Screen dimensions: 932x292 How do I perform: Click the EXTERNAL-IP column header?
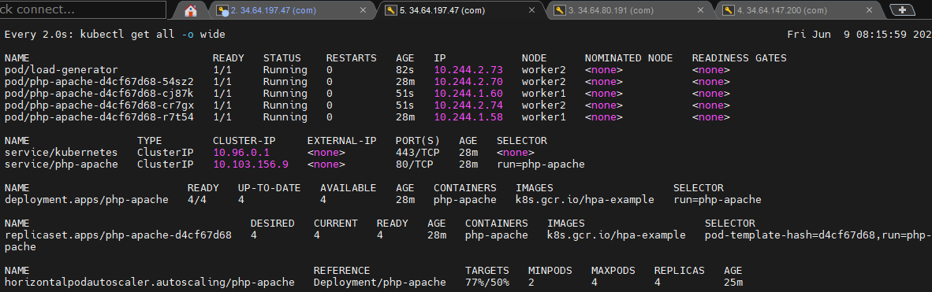[x=341, y=141]
